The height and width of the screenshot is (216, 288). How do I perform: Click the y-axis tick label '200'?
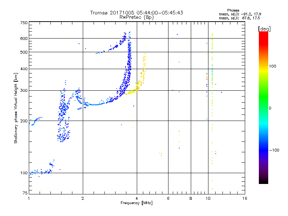pyautogui.click(x=24, y=121)
